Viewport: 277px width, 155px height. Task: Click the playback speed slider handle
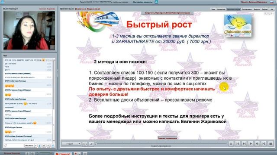coord(96,144)
